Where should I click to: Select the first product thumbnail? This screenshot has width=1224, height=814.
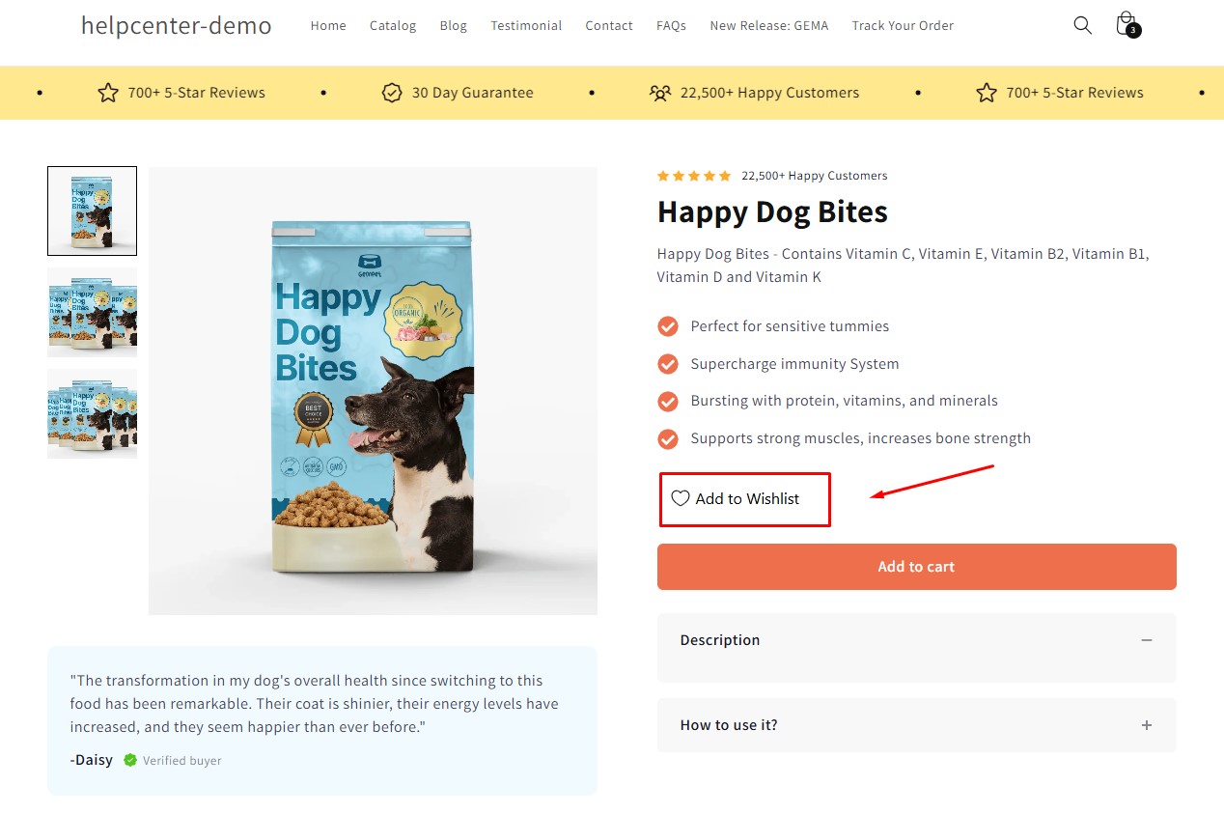[x=93, y=211]
